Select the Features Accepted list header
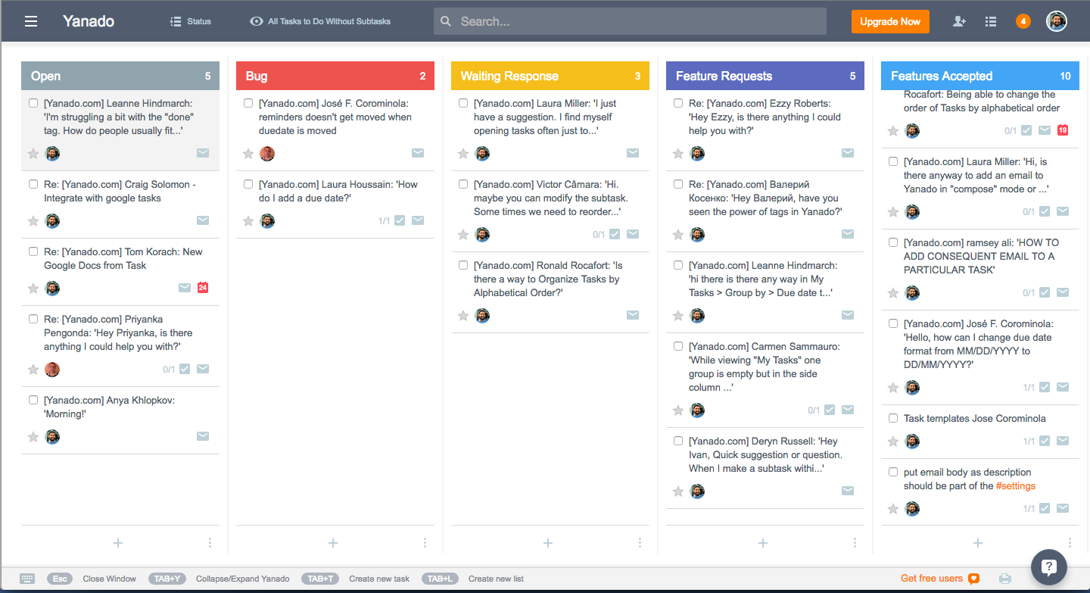The image size is (1090, 593). point(980,76)
